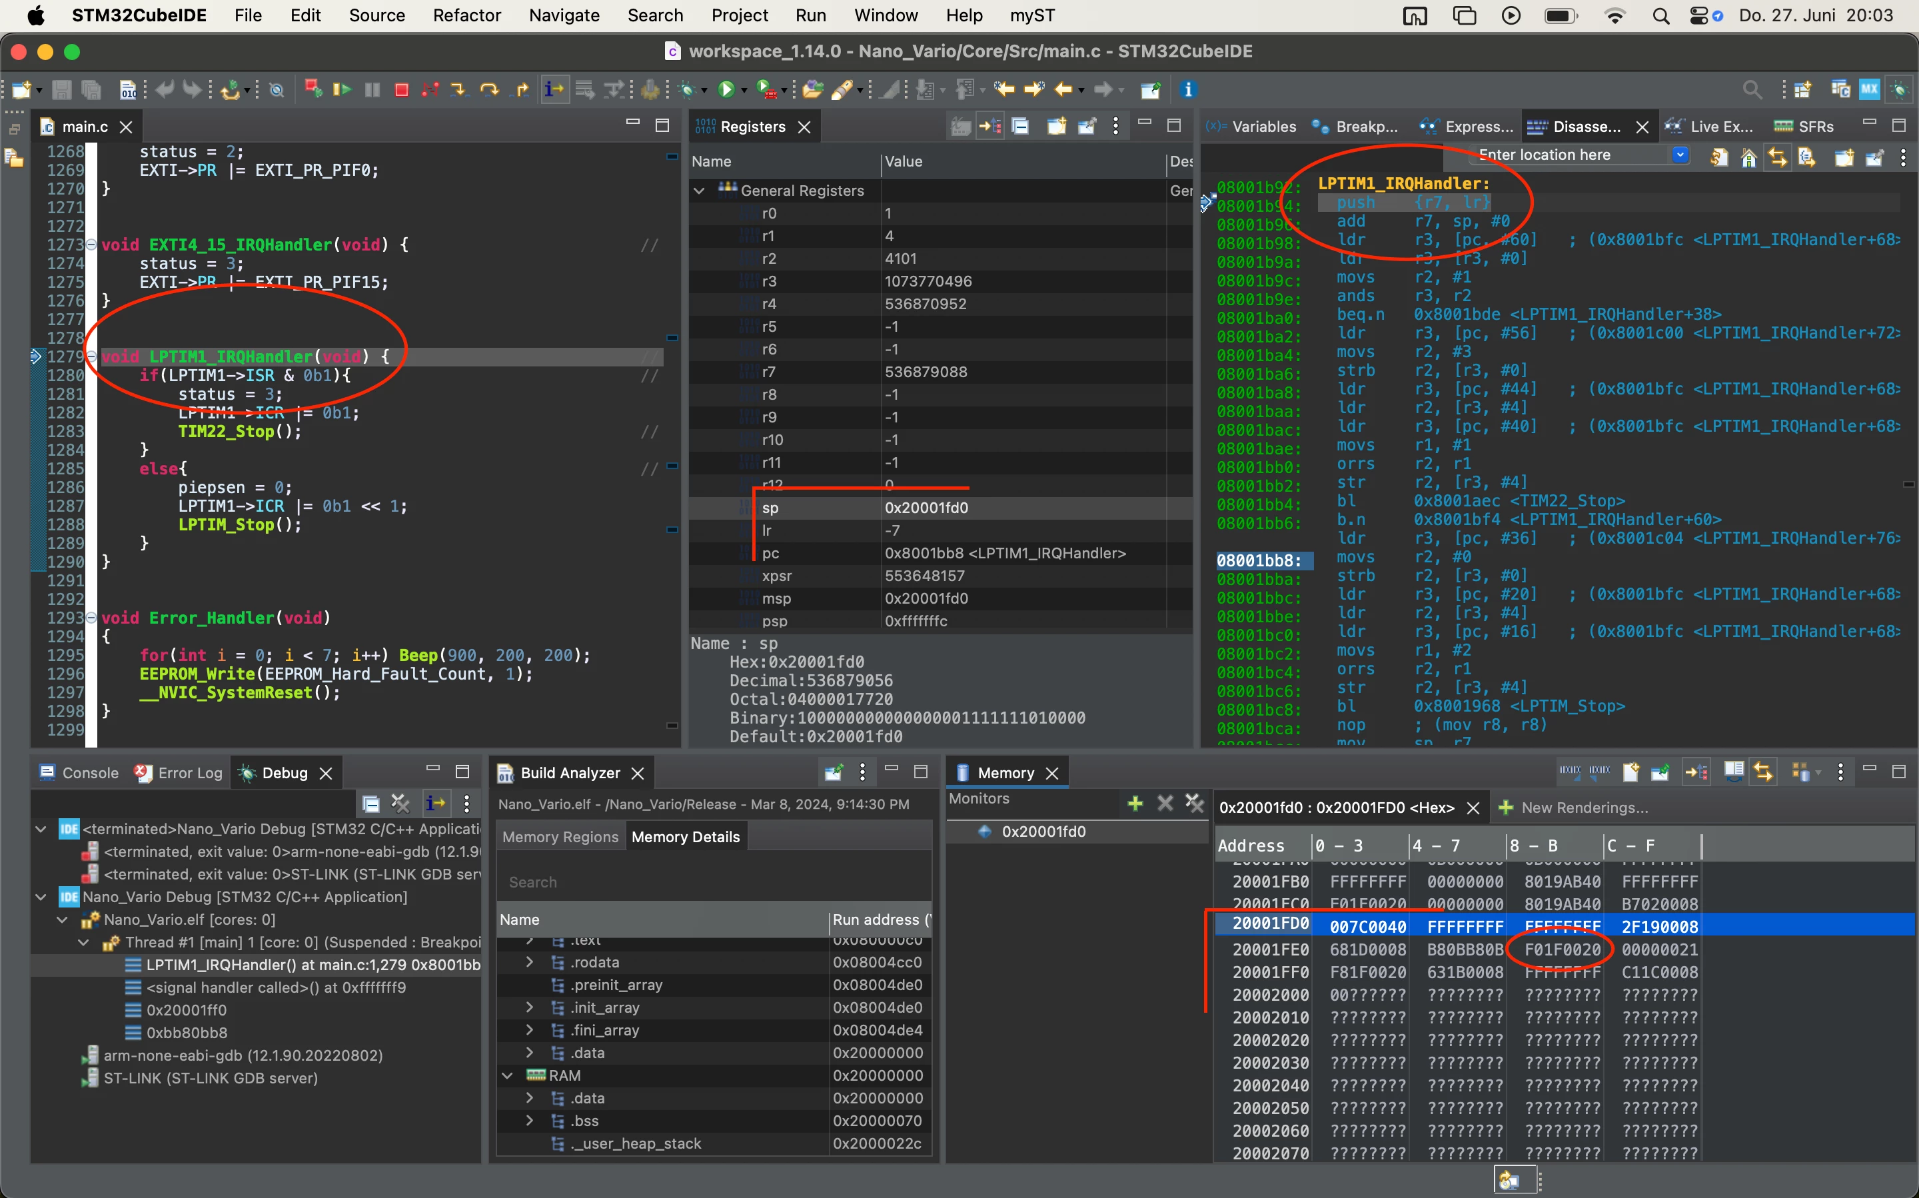Collapse the General Registers group
This screenshot has width=1919, height=1198.
pos(699,190)
